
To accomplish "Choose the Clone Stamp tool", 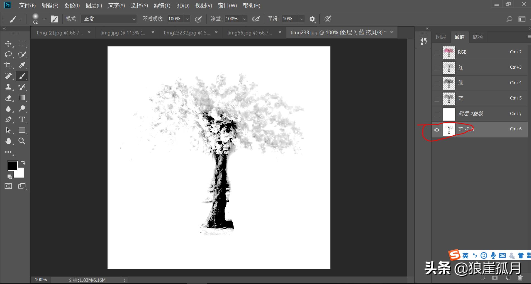I will pos(8,87).
